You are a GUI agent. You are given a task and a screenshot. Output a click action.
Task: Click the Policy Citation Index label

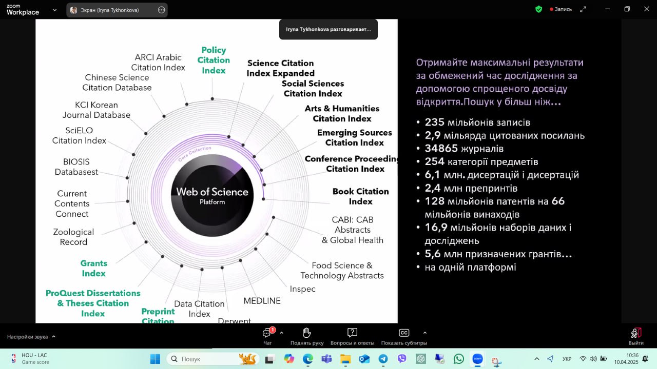pos(214,60)
